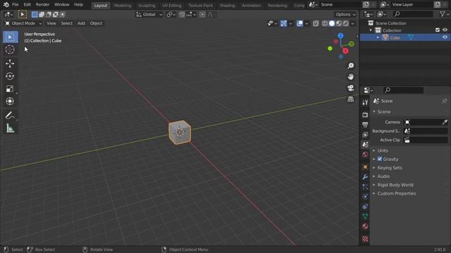Open Window menu

(x=61, y=5)
